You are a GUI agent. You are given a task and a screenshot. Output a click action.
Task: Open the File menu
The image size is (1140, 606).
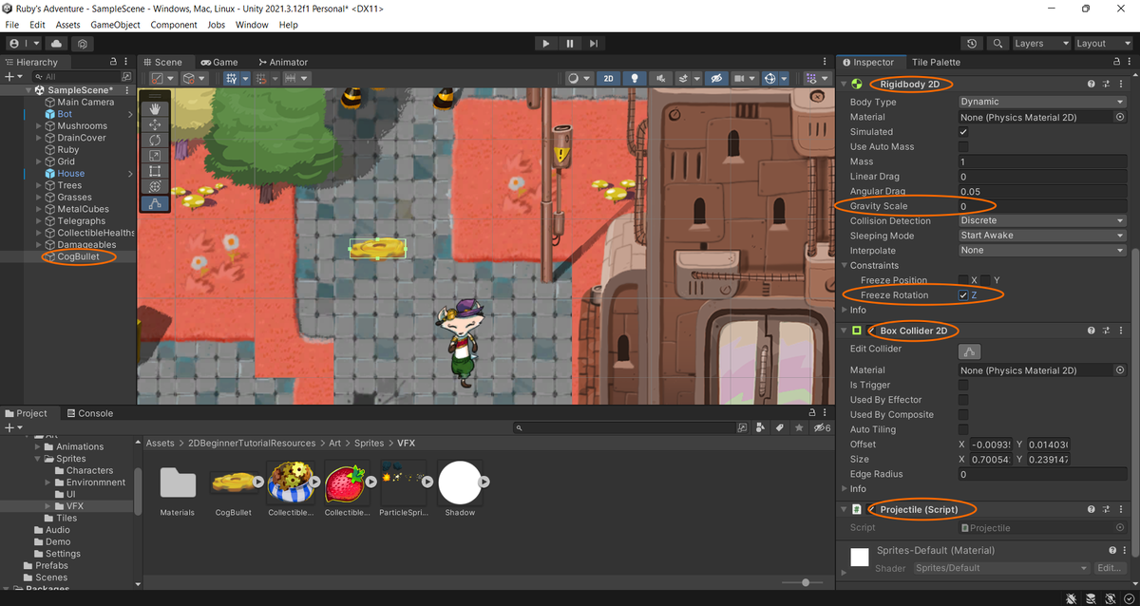click(12, 25)
